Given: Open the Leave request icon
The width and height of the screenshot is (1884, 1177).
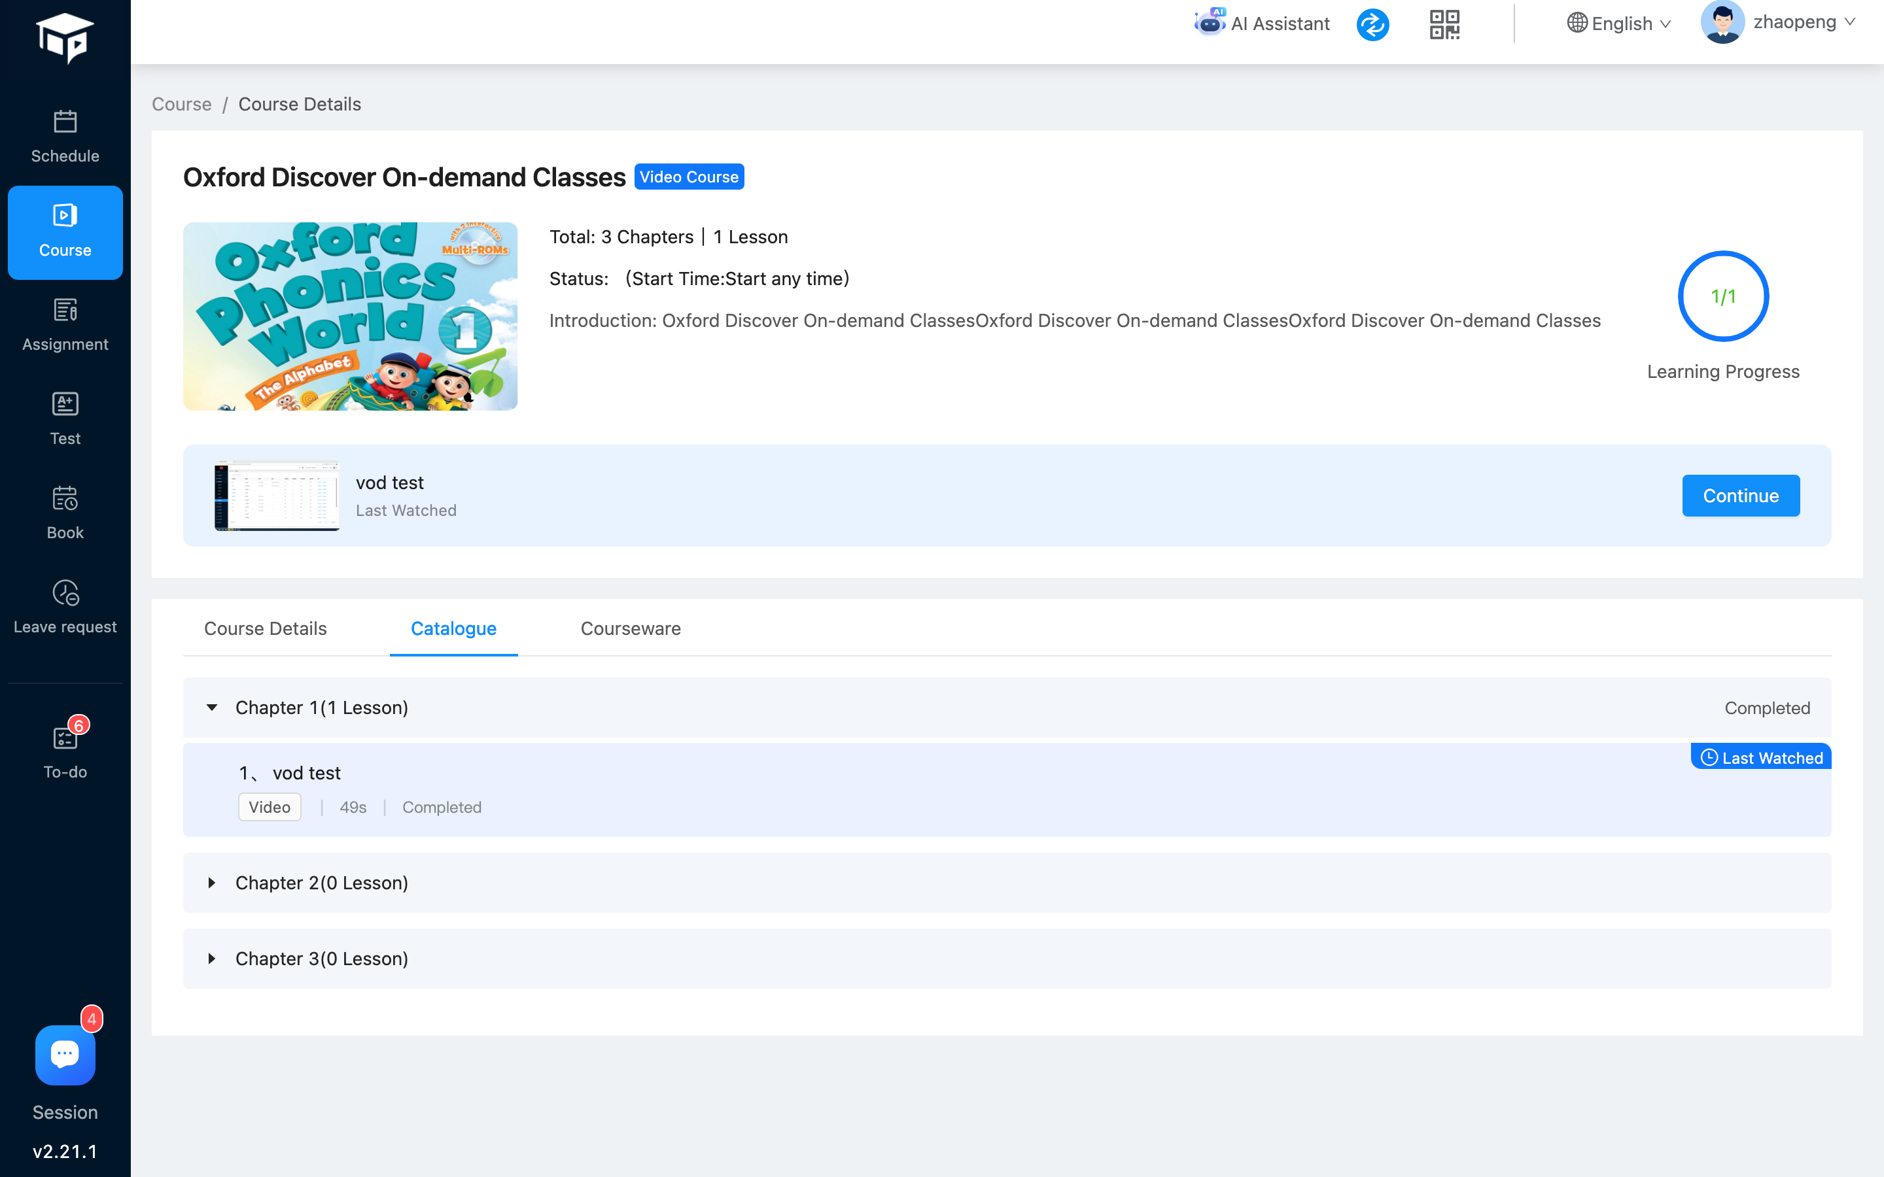Looking at the screenshot, I should (65, 593).
